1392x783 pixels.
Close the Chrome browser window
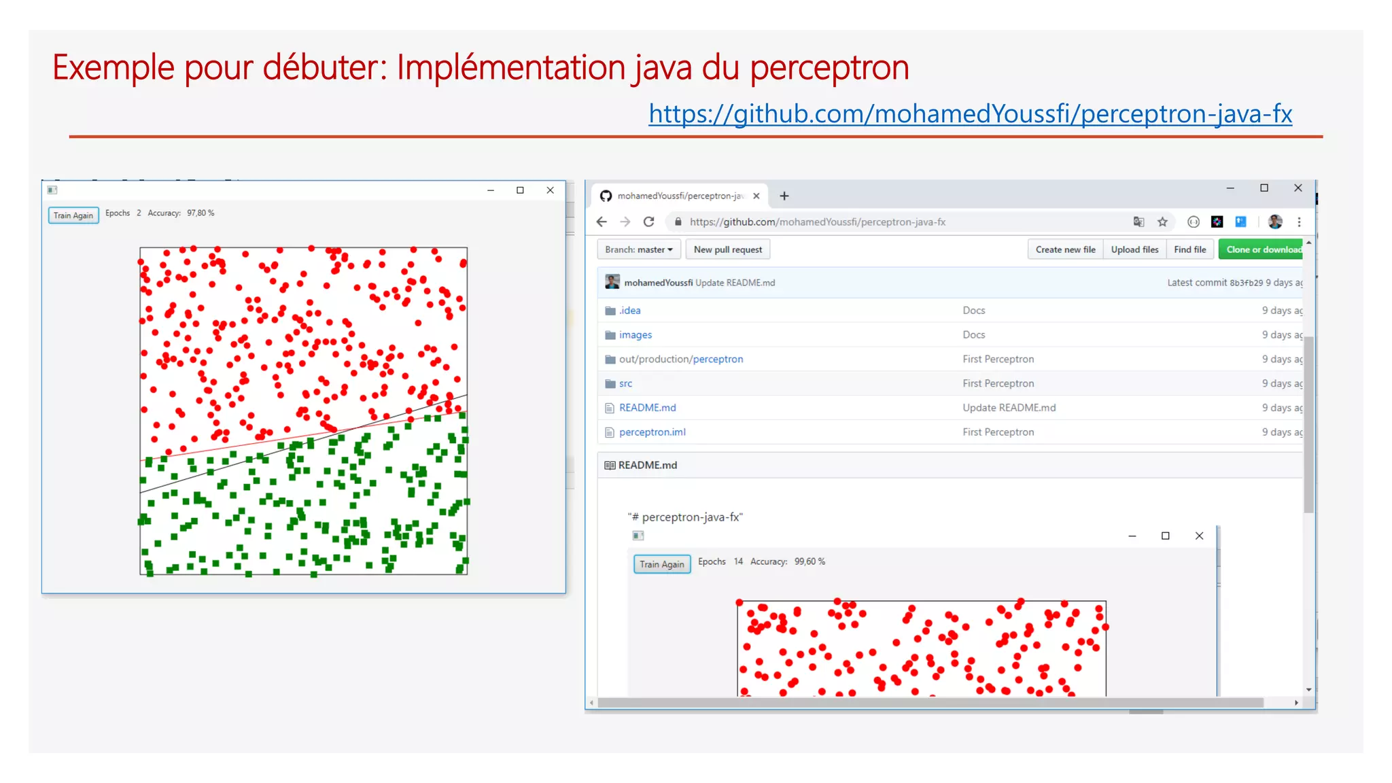(x=1298, y=188)
